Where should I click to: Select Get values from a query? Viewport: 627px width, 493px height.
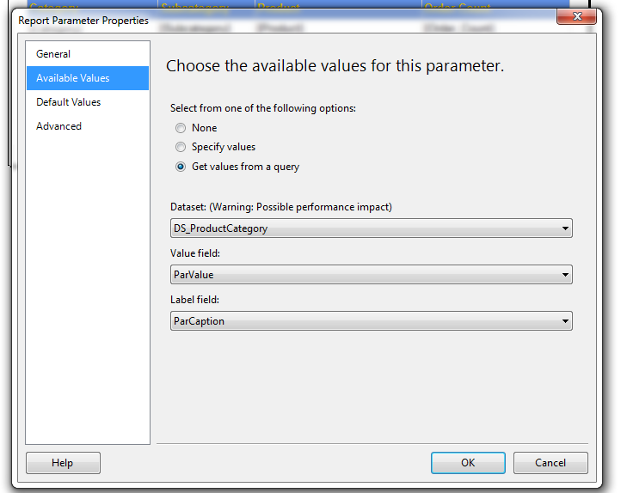181,167
